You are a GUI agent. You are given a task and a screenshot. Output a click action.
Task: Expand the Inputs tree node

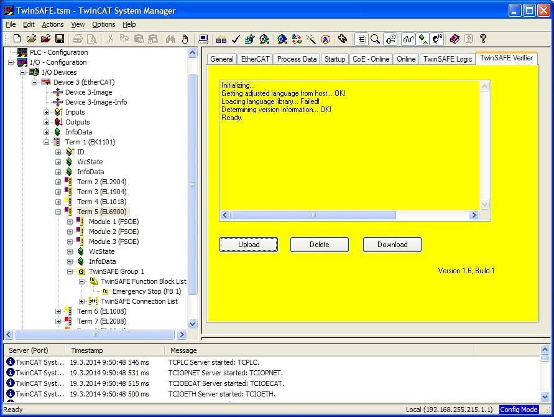click(46, 113)
